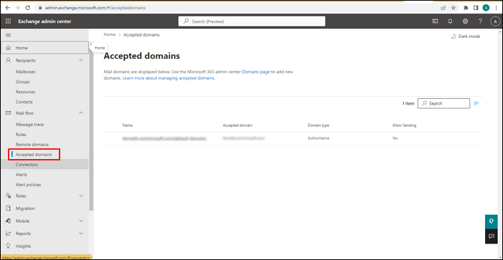Sort by Accepted domain column header
This screenshot has width=503, height=260.
(x=238, y=125)
